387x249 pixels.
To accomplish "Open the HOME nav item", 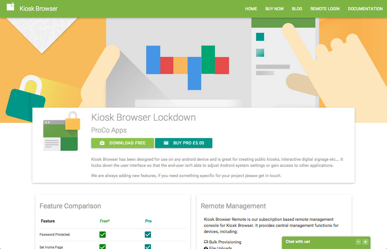I will (251, 9).
